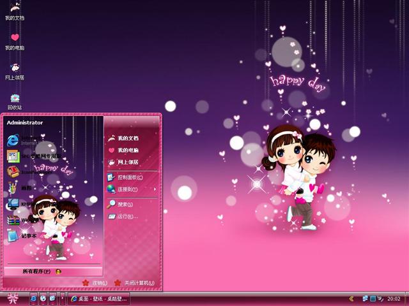
Task: Click 注销(L) log off button
Action: 95,283
